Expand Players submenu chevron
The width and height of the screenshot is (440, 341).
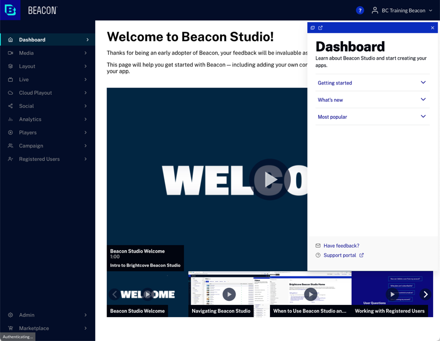[86, 132]
